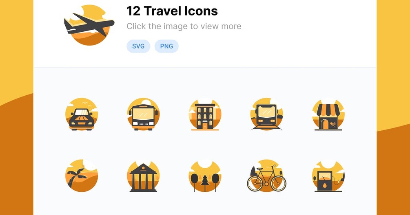Choose the gas station pump icon

328,176
